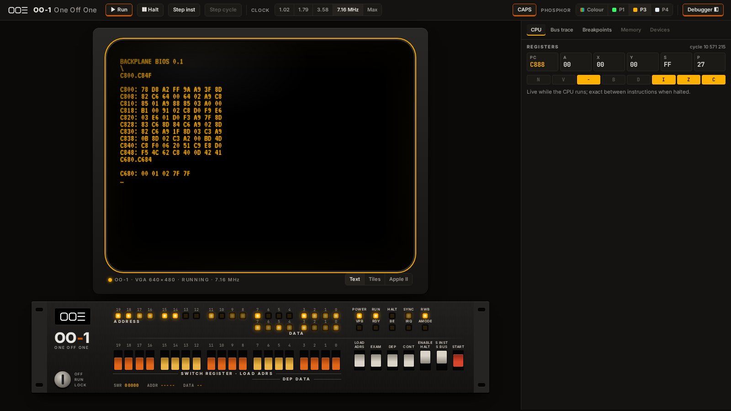Toggle the I status flag
Viewport: 731px width, 411px height.
pyautogui.click(x=663, y=79)
